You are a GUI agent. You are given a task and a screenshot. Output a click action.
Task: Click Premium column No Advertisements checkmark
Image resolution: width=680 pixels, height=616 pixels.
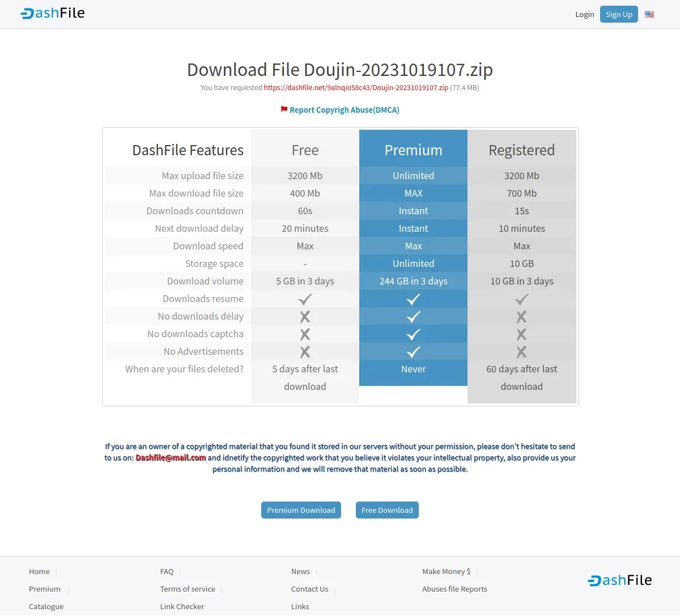click(414, 351)
